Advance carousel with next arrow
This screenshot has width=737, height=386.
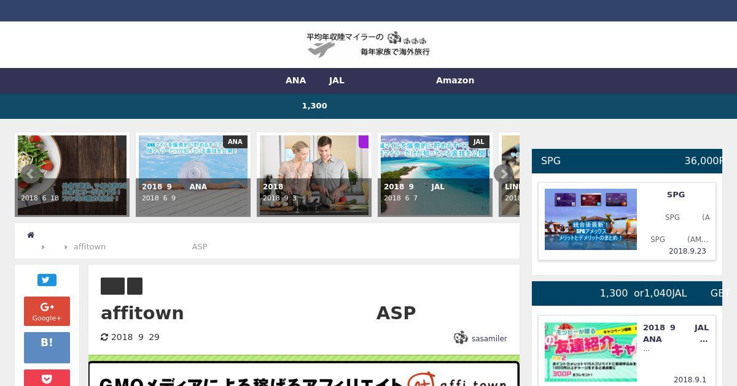[x=504, y=174]
